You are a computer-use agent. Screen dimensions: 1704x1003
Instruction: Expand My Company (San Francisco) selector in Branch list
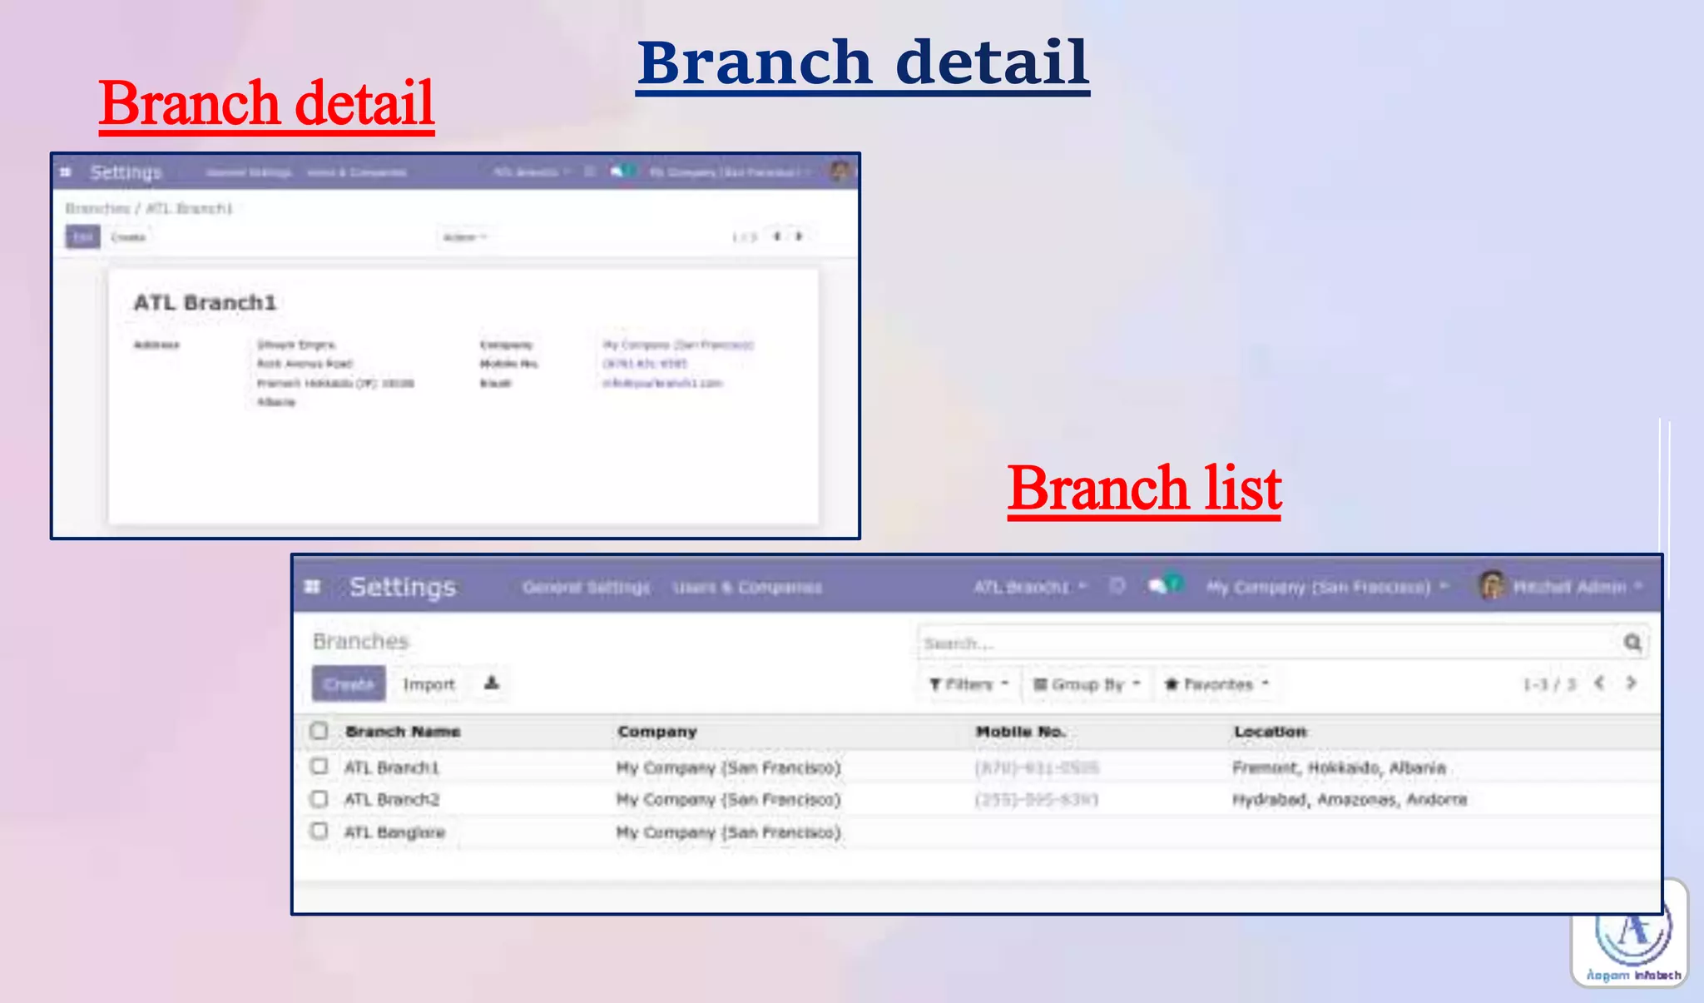click(x=1327, y=587)
